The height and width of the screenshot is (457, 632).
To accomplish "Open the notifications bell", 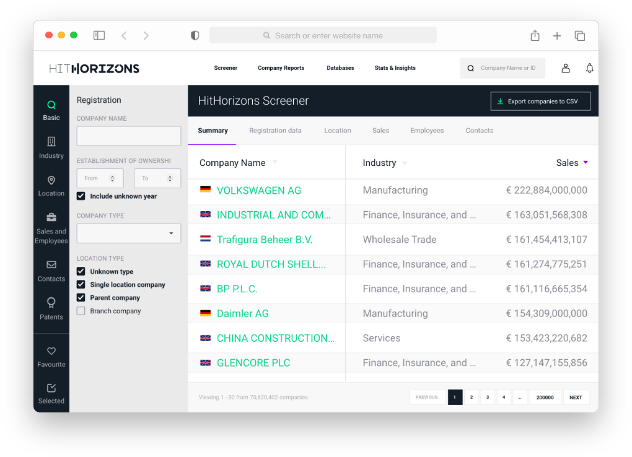I will [x=589, y=68].
